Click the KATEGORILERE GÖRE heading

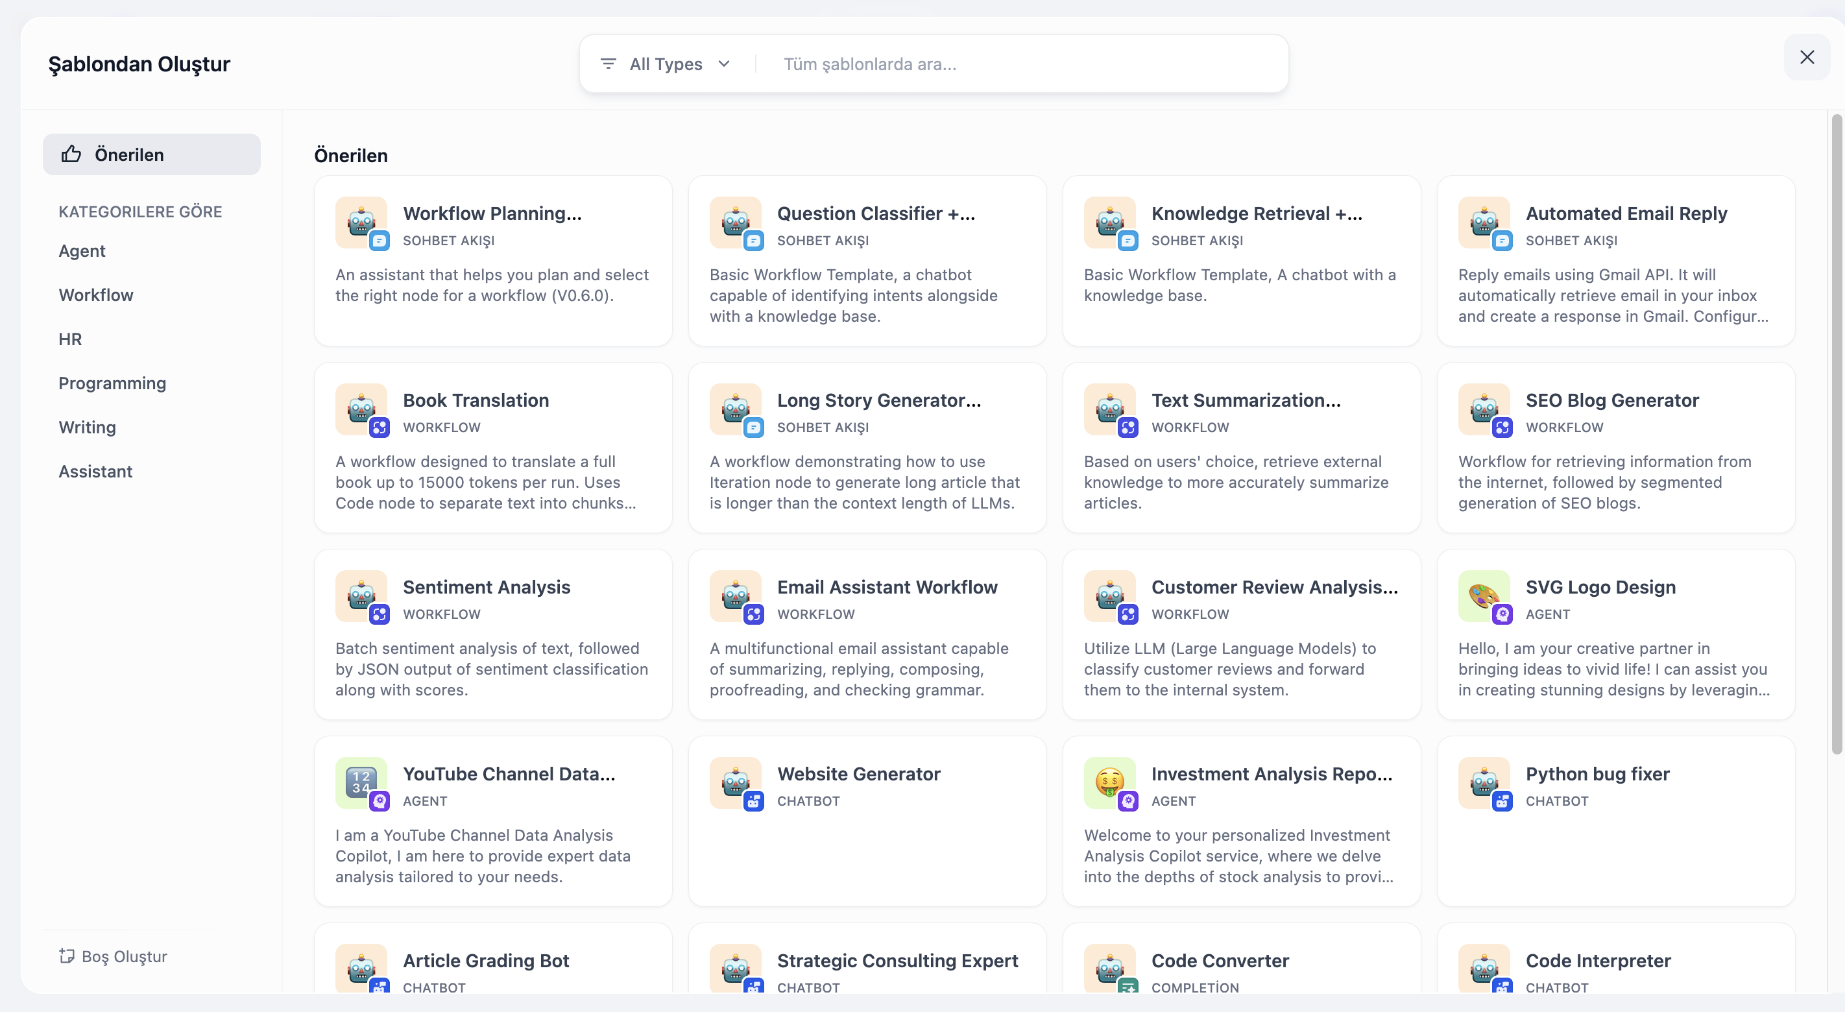click(x=140, y=212)
